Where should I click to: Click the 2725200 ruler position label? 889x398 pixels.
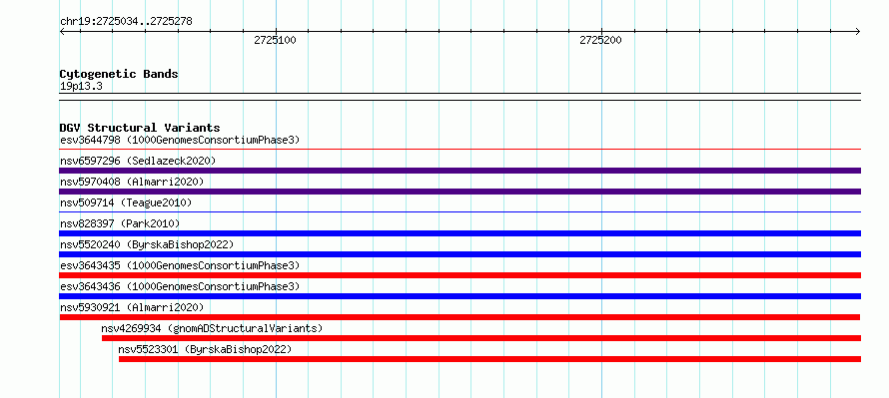(600, 40)
